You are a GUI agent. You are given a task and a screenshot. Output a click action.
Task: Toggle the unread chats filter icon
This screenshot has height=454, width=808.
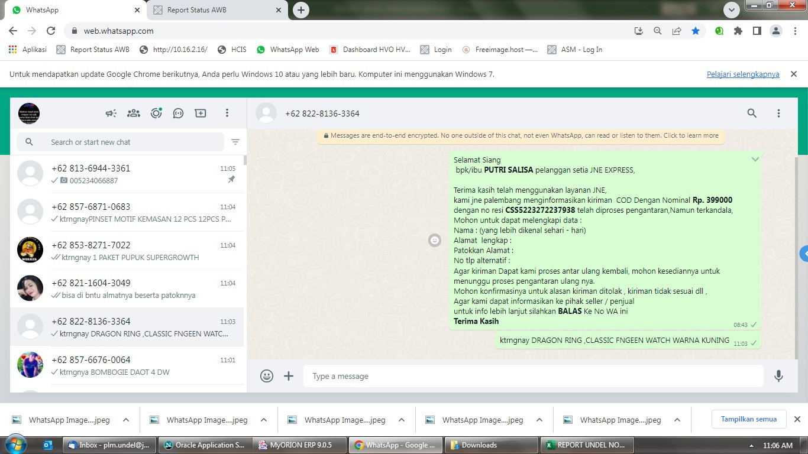[235, 142]
